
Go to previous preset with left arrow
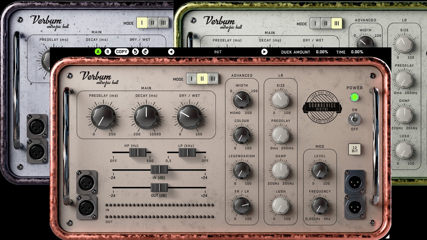tap(171, 52)
